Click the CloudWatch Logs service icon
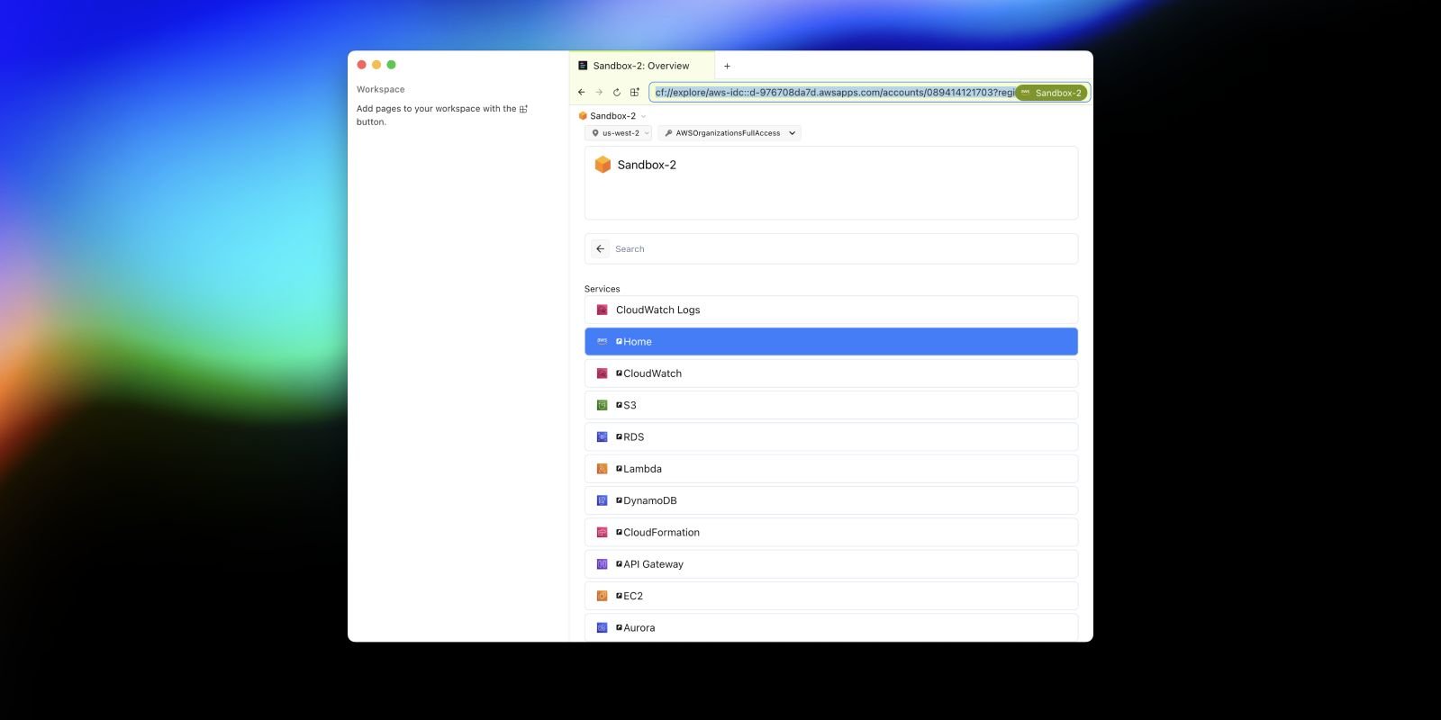1441x720 pixels. (x=603, y=310)
